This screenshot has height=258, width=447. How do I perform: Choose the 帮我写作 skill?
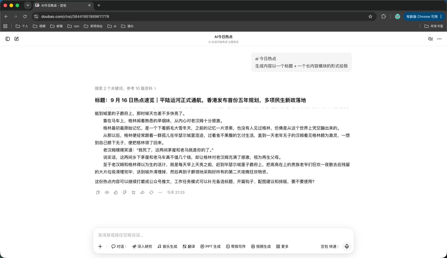tap(236, 246)
